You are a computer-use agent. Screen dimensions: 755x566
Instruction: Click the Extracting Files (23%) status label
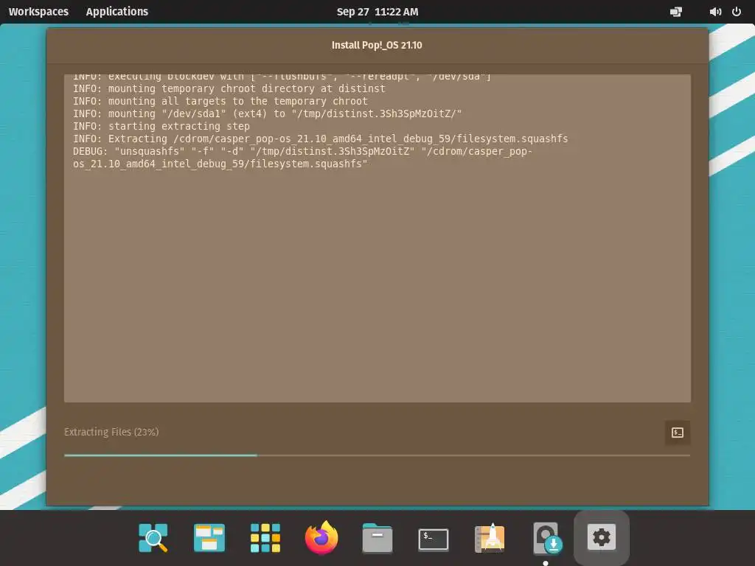pyautogui.click(x=111, y=432)
